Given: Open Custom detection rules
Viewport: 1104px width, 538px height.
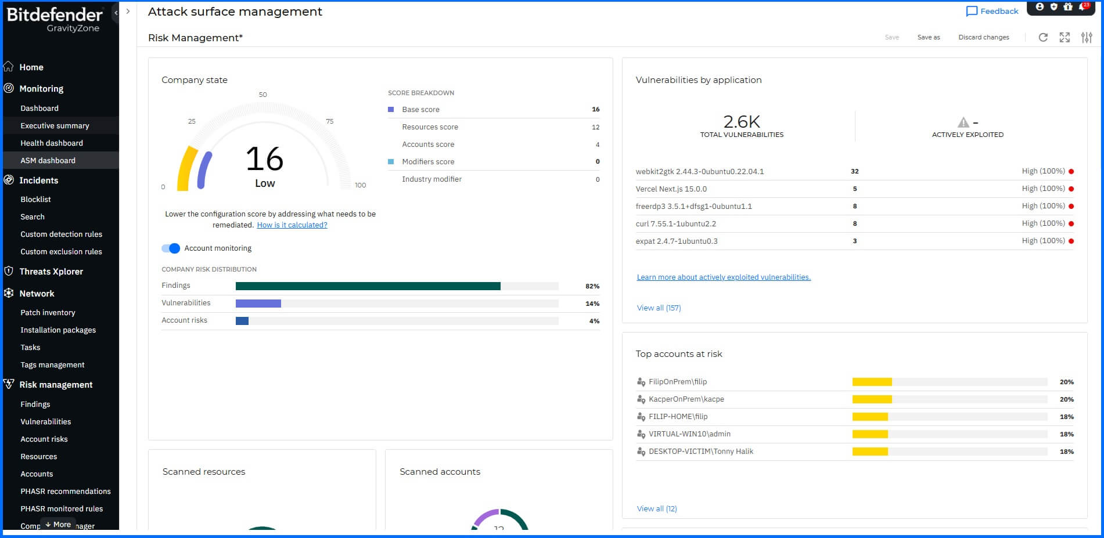Looking at the screenshot, I should (x=61, y=234).
